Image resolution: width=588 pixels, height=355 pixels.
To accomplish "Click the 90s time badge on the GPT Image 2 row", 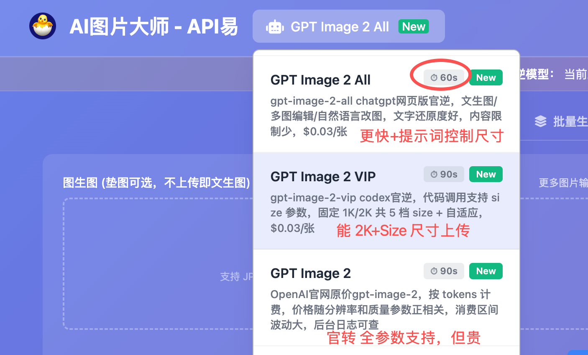I will (x=444, y=271).
